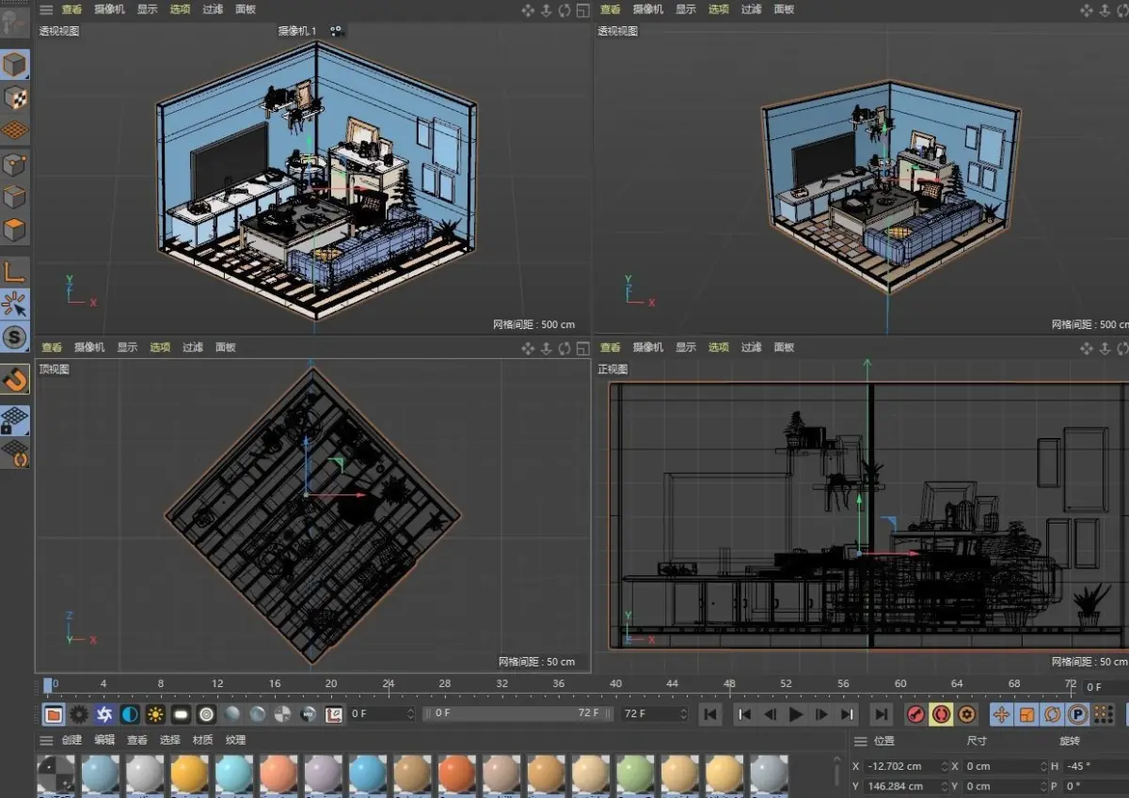Click the Go to End playback button
The width and height of the screenshot is (1129, 798).
881,714
